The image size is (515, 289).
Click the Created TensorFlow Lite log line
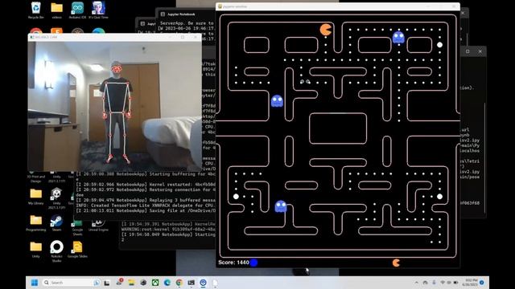coord(146,206)
